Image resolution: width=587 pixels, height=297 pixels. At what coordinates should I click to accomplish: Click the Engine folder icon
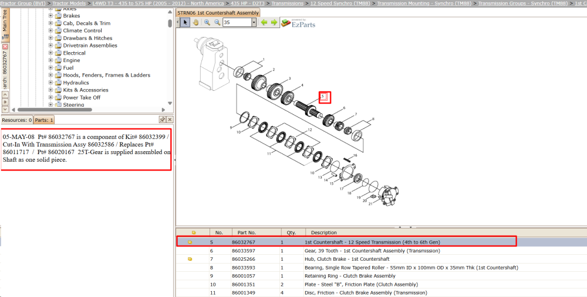click(x=58, y=60)
